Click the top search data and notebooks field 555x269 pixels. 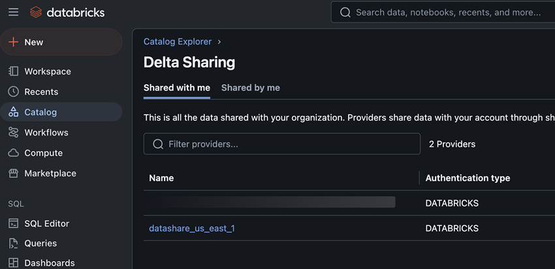pyautogui.click(x=443, y=12)
